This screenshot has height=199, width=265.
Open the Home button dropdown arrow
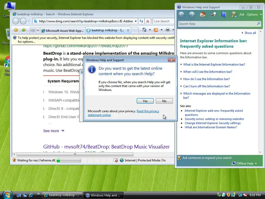[150, 30]
